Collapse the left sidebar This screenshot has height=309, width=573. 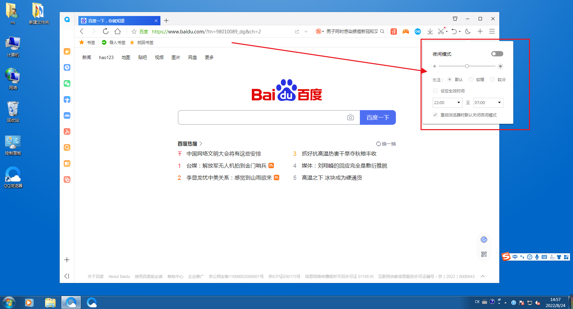pos(67,276)
